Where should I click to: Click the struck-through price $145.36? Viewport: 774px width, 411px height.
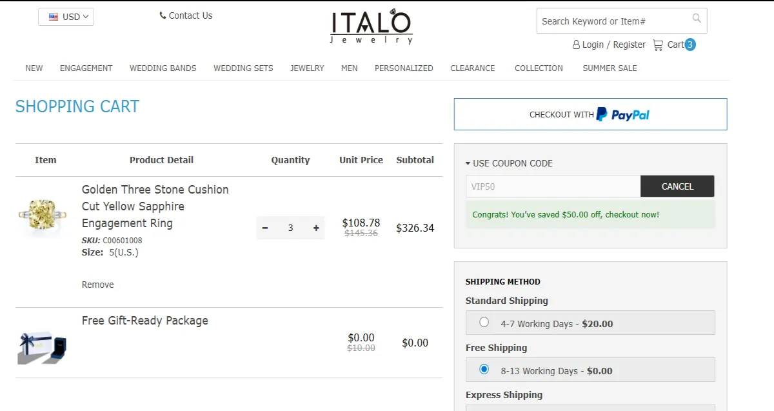point(361,234)
